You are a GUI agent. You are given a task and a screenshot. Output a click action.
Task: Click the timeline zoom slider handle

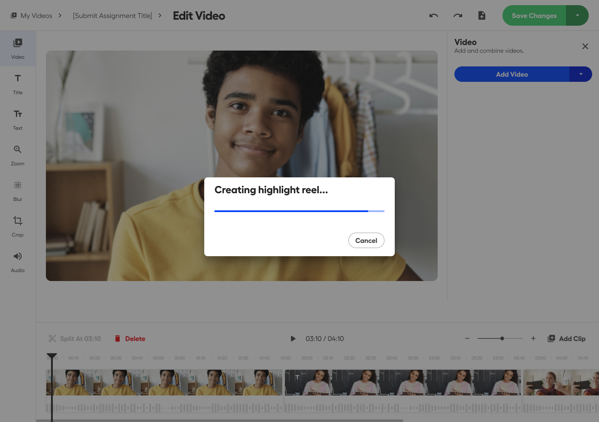(x=502, y=338)
